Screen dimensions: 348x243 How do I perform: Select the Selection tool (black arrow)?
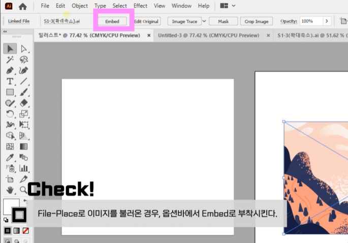click(x=10, y=49)
